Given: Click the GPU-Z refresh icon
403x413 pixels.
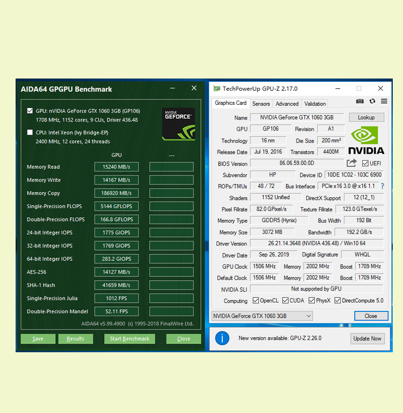Looking at the screenshot, I should [x=372, y=101].
